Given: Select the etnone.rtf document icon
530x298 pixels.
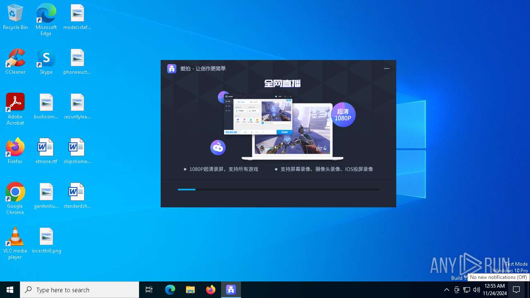Looking at the screenshot, I should [46, 151].
